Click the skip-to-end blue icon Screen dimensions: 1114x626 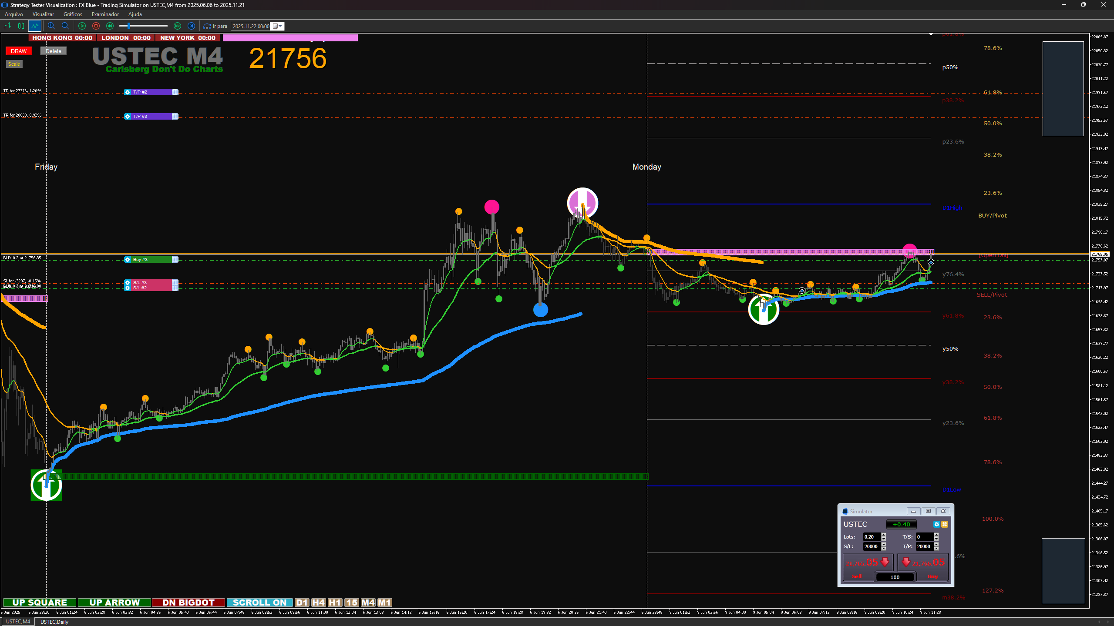(x=191, y=26)
